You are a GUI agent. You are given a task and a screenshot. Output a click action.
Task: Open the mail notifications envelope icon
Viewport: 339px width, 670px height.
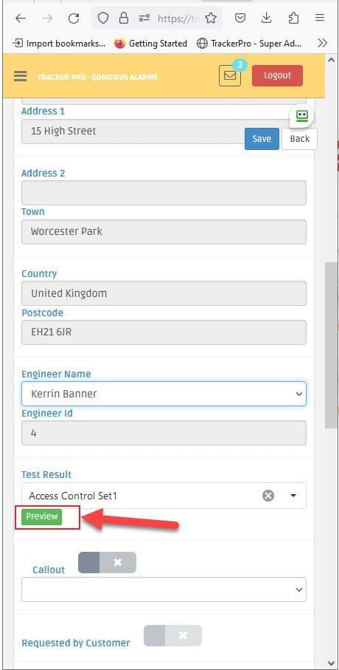pyautogui.click(x=230, y=75)
